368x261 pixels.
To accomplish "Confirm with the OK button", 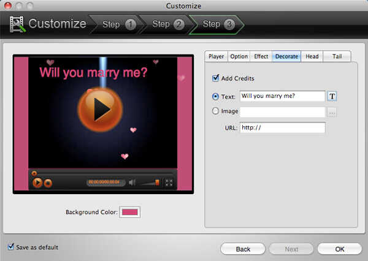I will point(340,249).
